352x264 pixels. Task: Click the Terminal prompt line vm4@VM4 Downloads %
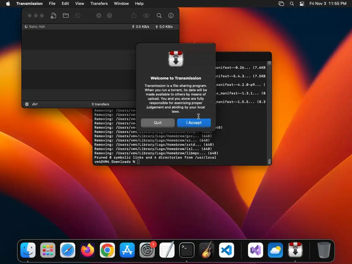(x=115, y=162)
